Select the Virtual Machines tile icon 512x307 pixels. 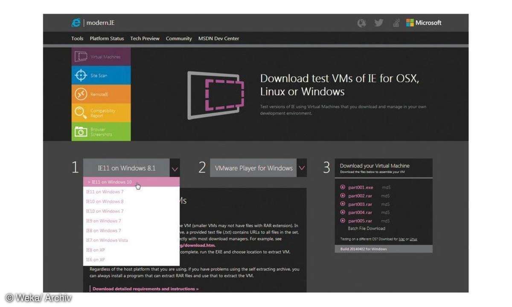[81, 57]
